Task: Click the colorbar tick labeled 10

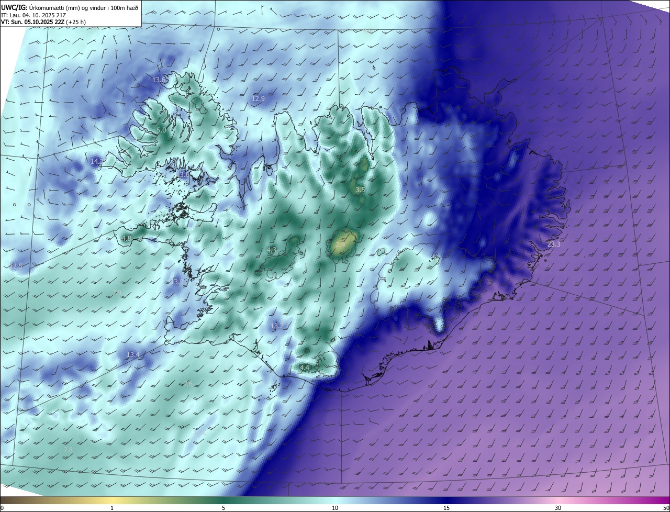Action: click(x=335, y=508)
